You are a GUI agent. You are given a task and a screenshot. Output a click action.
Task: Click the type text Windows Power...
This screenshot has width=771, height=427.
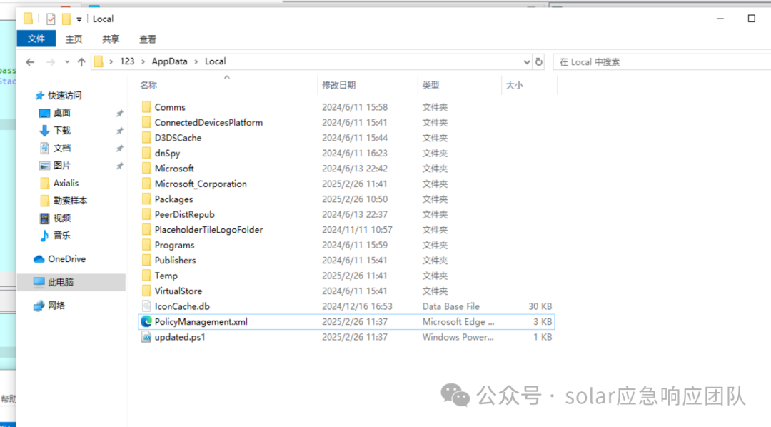click(458, 337)
